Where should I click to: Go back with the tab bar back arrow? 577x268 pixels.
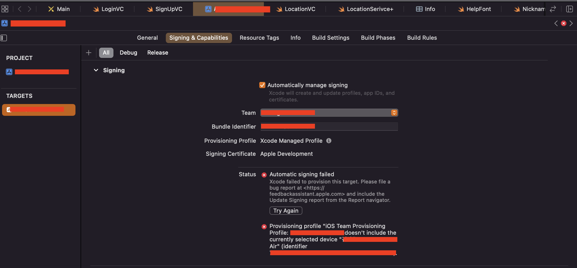tap(20, 9)
